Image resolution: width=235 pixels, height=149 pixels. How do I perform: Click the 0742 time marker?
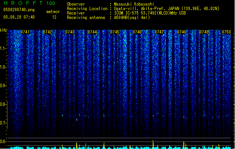click(47, 32)
